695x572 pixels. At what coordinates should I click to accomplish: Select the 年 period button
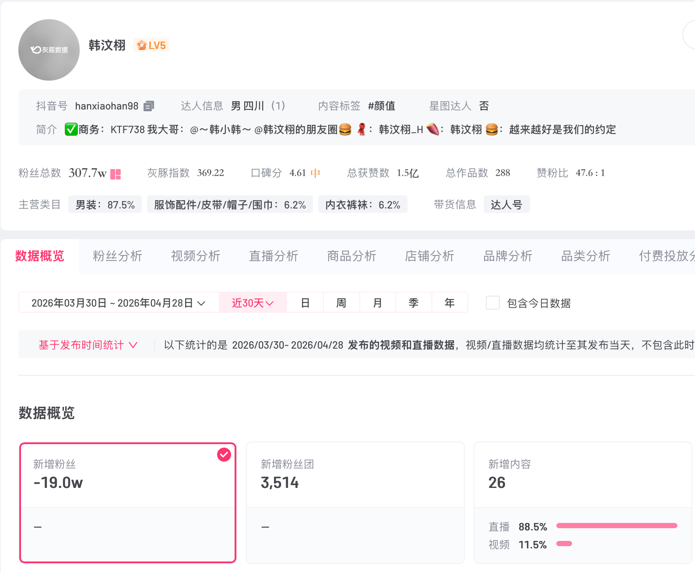[449, 303]
